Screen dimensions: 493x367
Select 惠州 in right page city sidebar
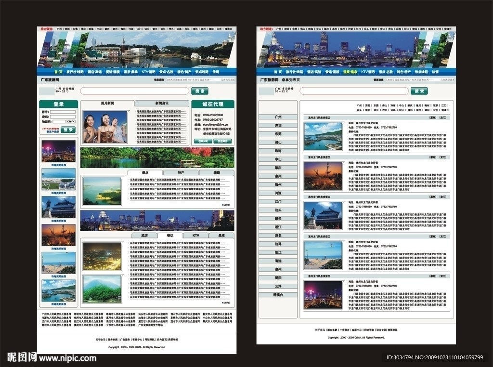(x=278, y=176)
